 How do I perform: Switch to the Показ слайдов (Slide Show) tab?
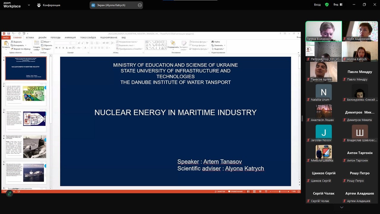point(88,38)
